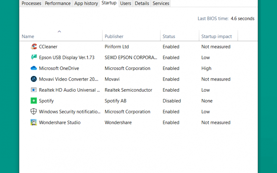The width and height of the screenshot is (277, 173).
Task: Click the Windows Security shield icon
Action: [x=34, y=111]
